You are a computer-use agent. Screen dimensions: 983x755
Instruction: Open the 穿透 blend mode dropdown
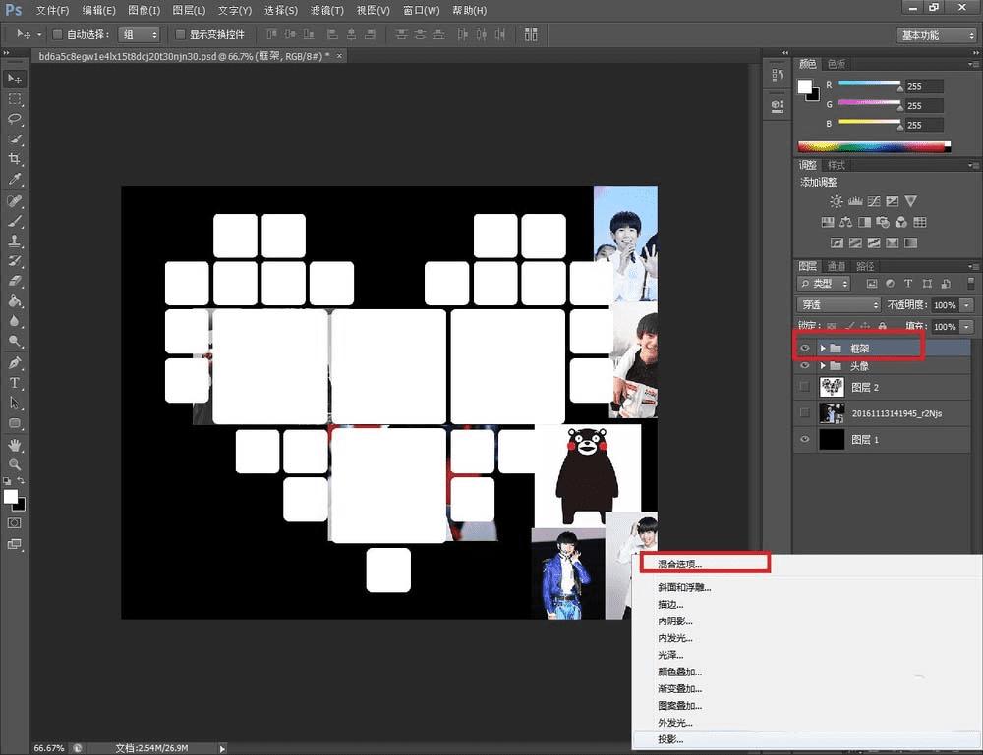[838, 305]
